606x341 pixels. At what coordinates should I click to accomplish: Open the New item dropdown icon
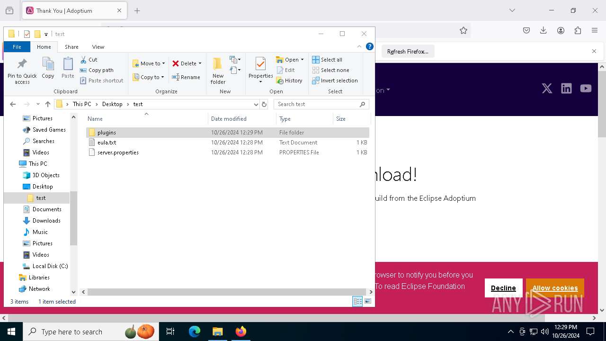[235, 60]
